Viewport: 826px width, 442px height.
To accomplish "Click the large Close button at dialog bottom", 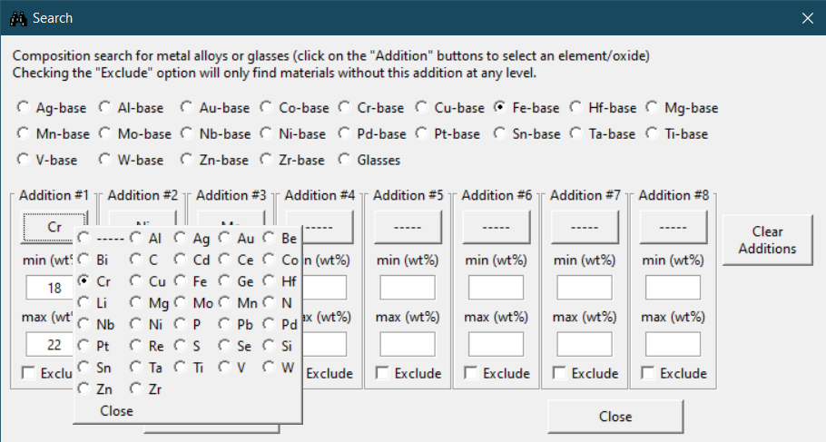I will pos(615,417).
